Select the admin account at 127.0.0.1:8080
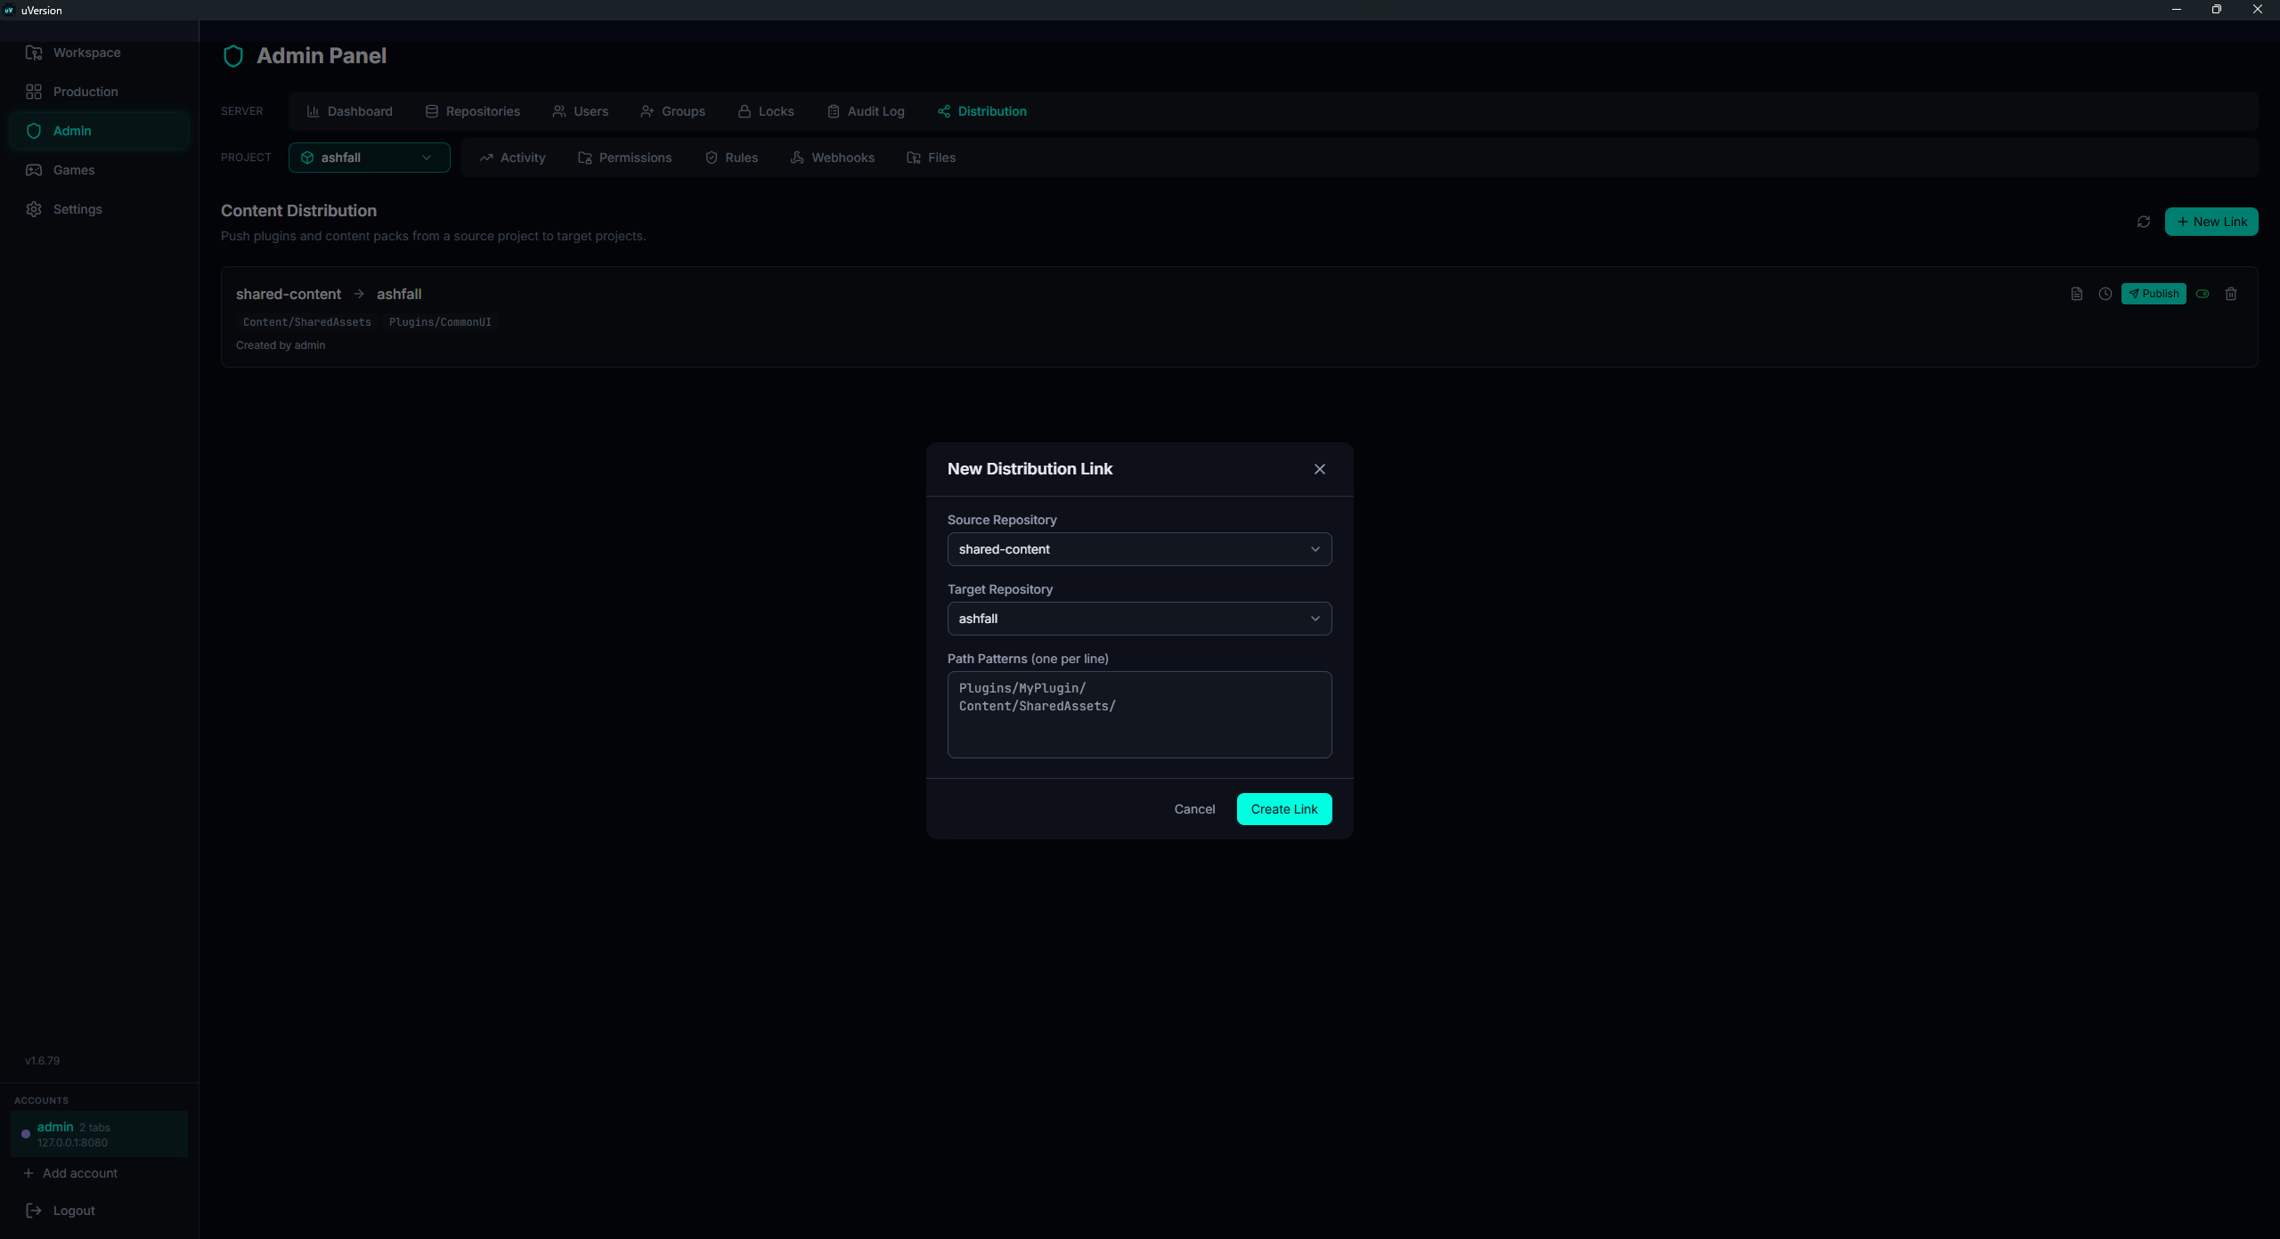 [99, 1134]
